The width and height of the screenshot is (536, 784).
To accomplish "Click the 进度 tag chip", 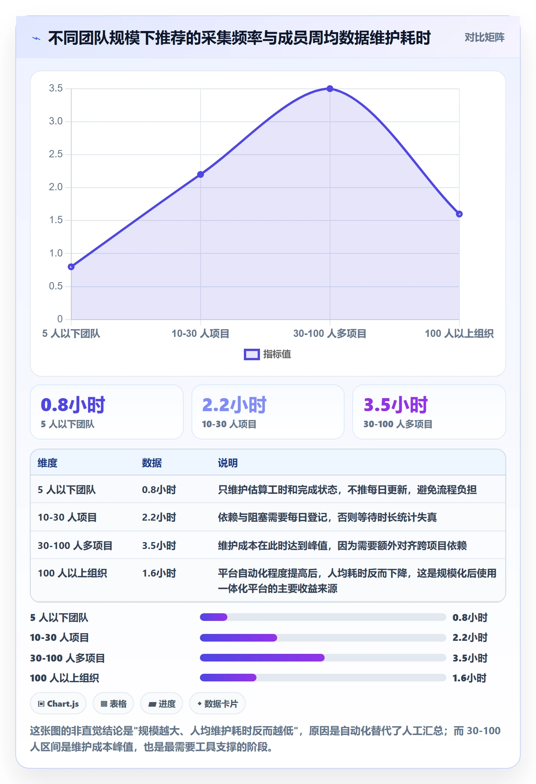I will click(x=162, y=704).
